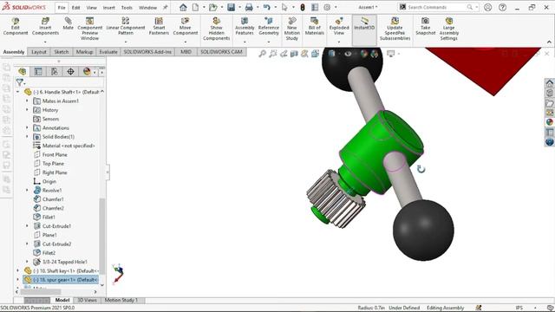Open Reference Geometry tool
Image resolution: width=555 pixels, height=312 pixels.
click(269, 27)
